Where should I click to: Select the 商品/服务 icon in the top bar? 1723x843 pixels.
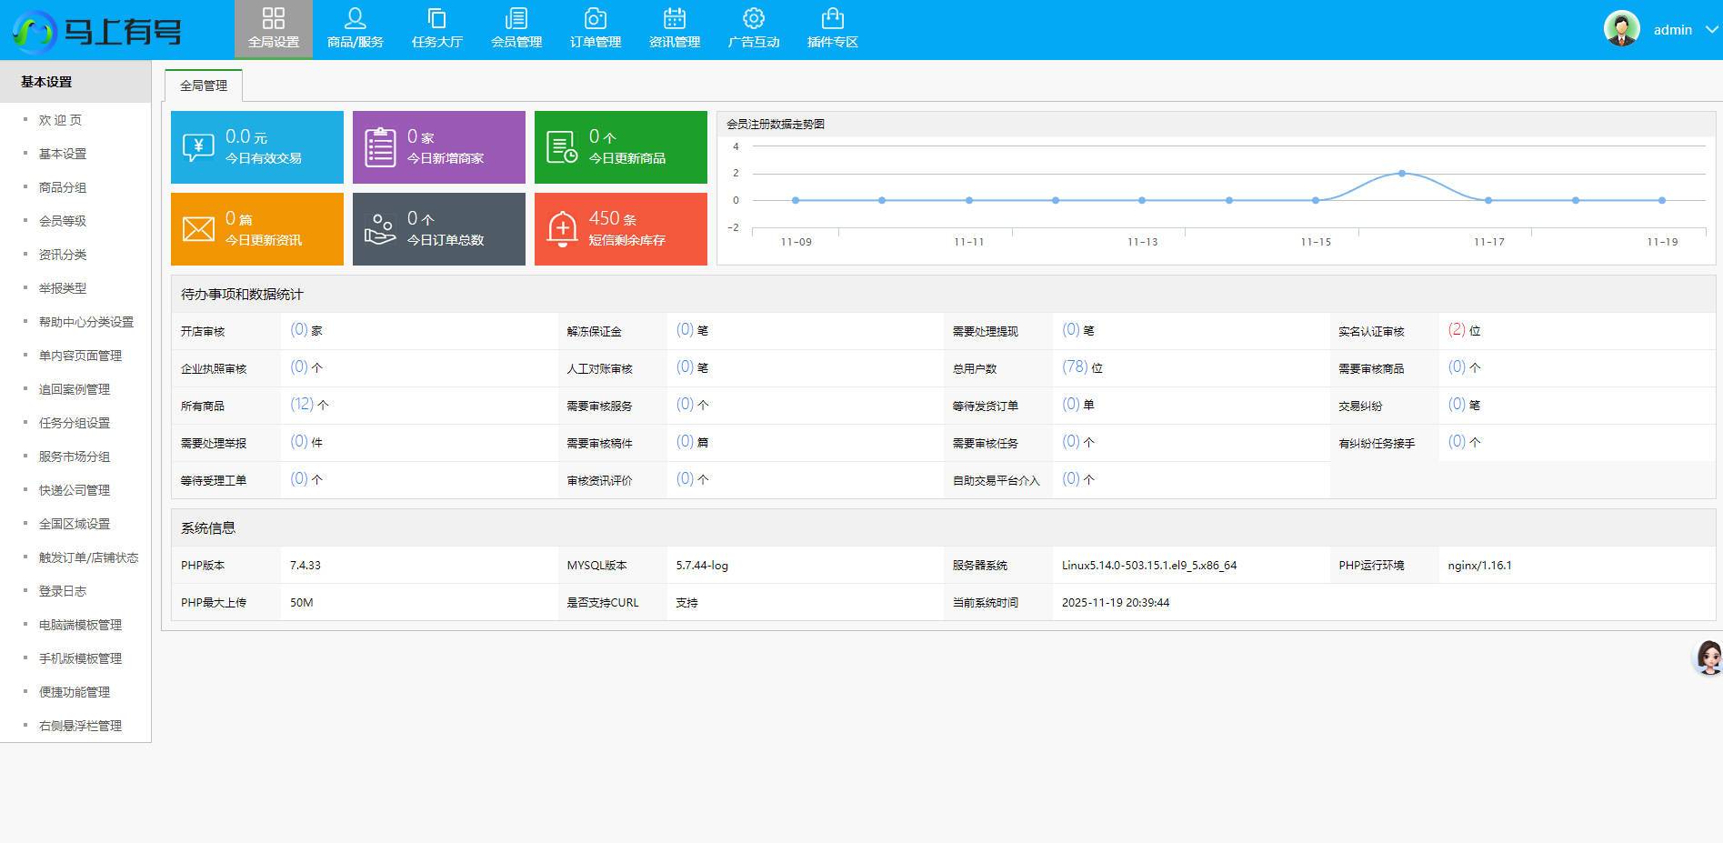(x=356, y=27)
